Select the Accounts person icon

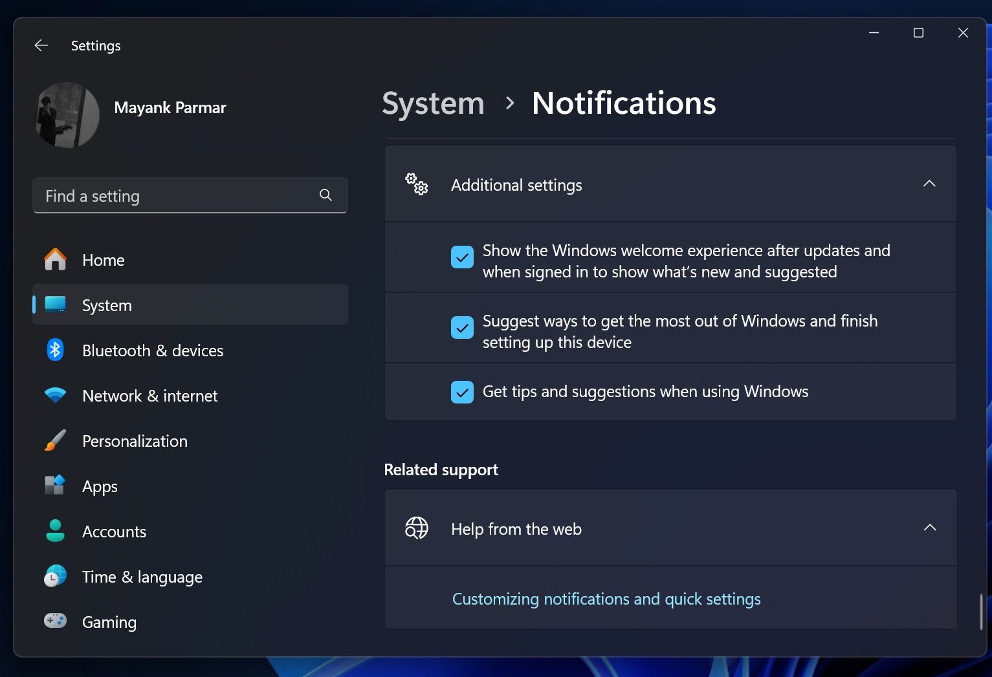tap(55, 531)
